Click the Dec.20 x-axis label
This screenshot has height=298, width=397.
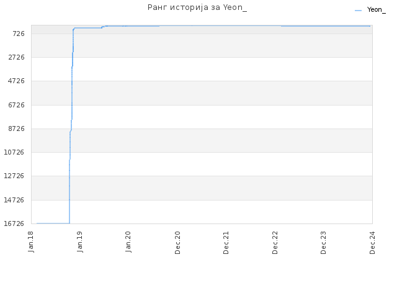point(177,243)
